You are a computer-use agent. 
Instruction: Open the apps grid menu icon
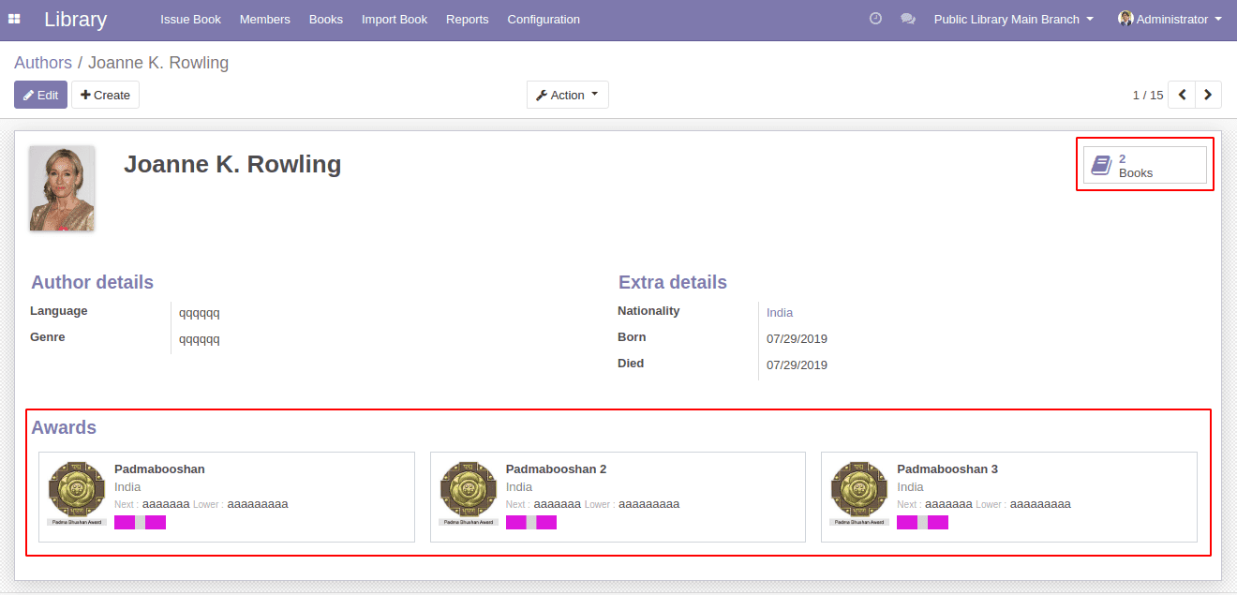(14, 19)
